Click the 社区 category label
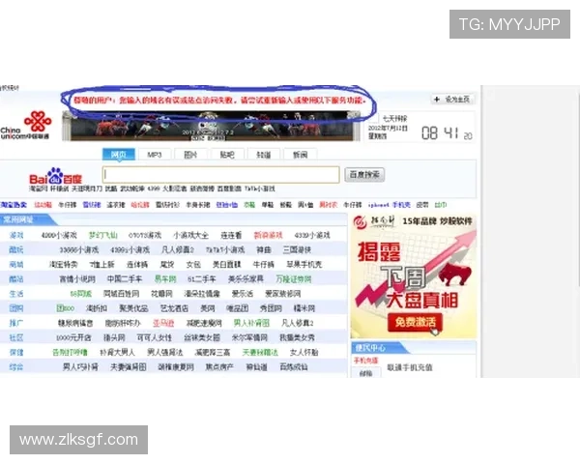This screenshot has width=580, height=464. 16,337
